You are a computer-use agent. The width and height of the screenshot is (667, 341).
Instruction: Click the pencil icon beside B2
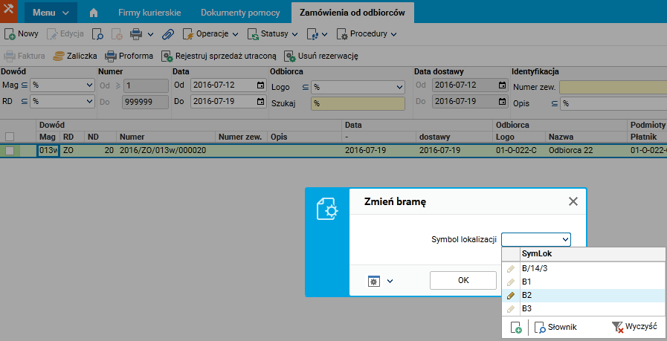click(512, 296)
